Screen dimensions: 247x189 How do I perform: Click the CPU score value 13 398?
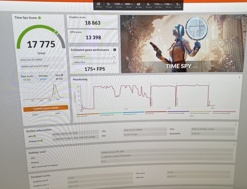tap(93, 37)
